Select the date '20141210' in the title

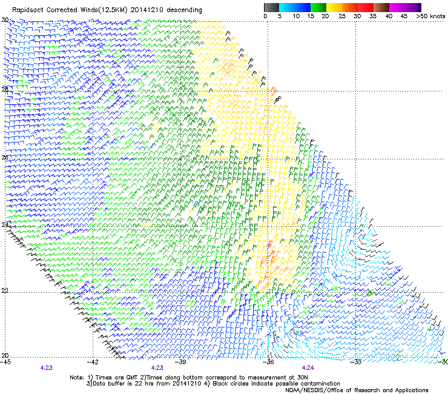147,10
